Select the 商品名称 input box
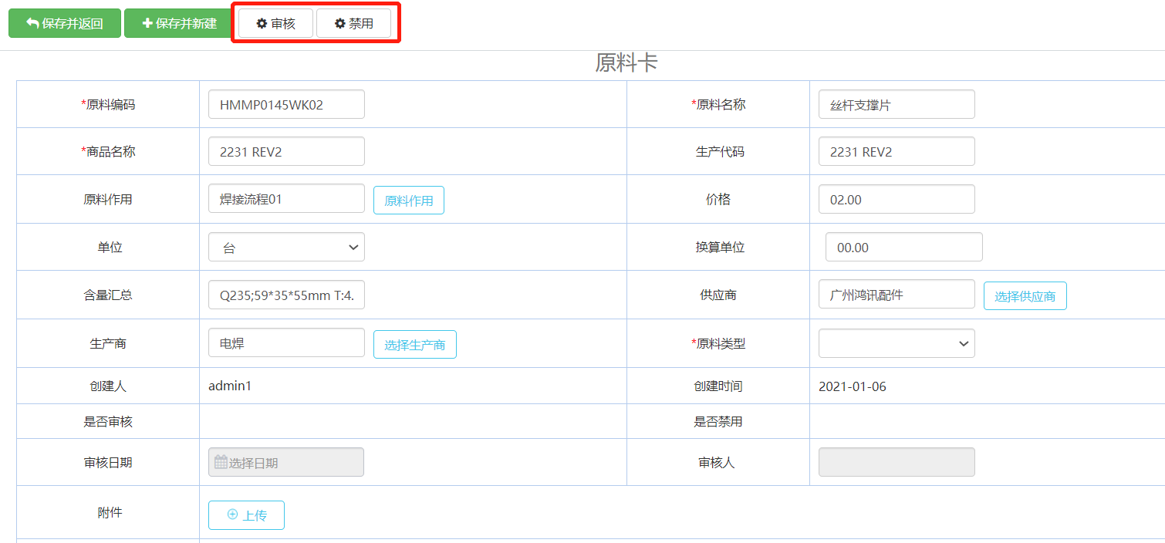 click(286, 152)
